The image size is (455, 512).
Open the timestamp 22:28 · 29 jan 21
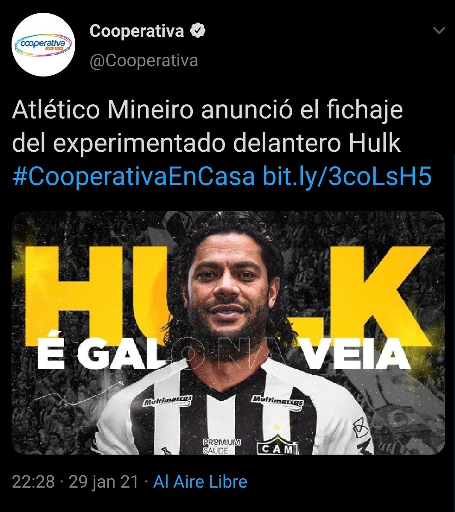[75, 482]
